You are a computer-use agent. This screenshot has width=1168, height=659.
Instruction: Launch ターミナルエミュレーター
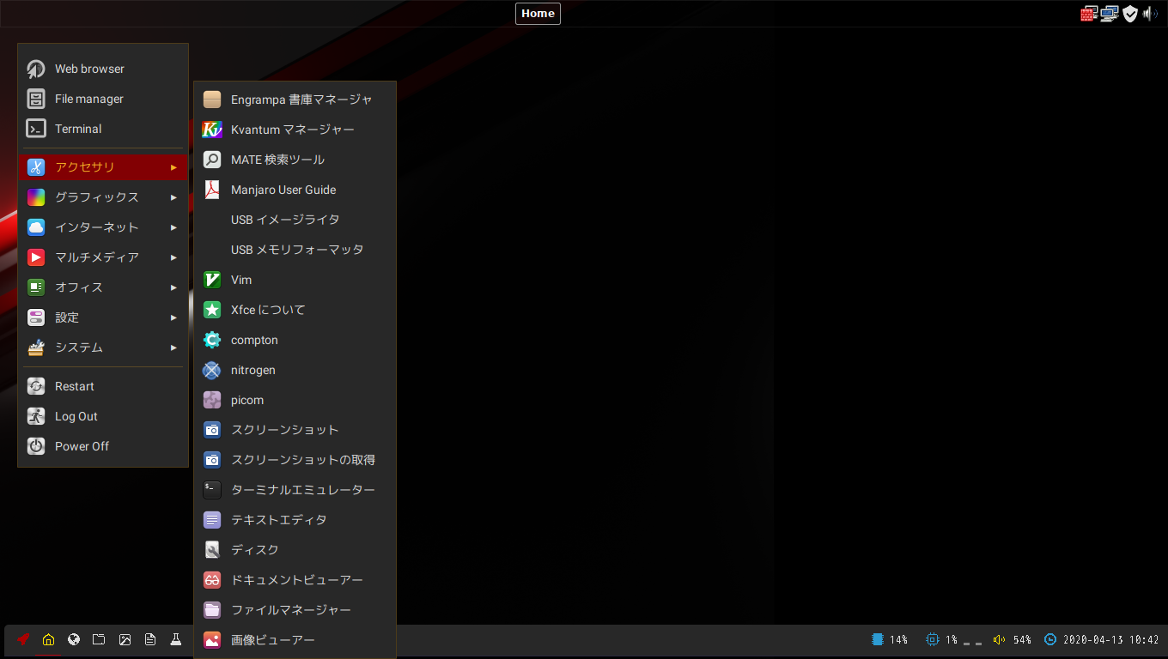tap(295, 490)
